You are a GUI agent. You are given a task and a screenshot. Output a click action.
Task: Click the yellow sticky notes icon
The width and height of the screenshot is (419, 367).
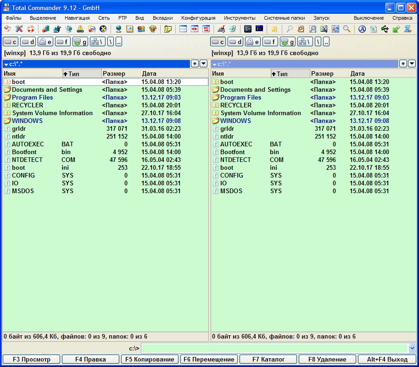[x=168, y=29]
